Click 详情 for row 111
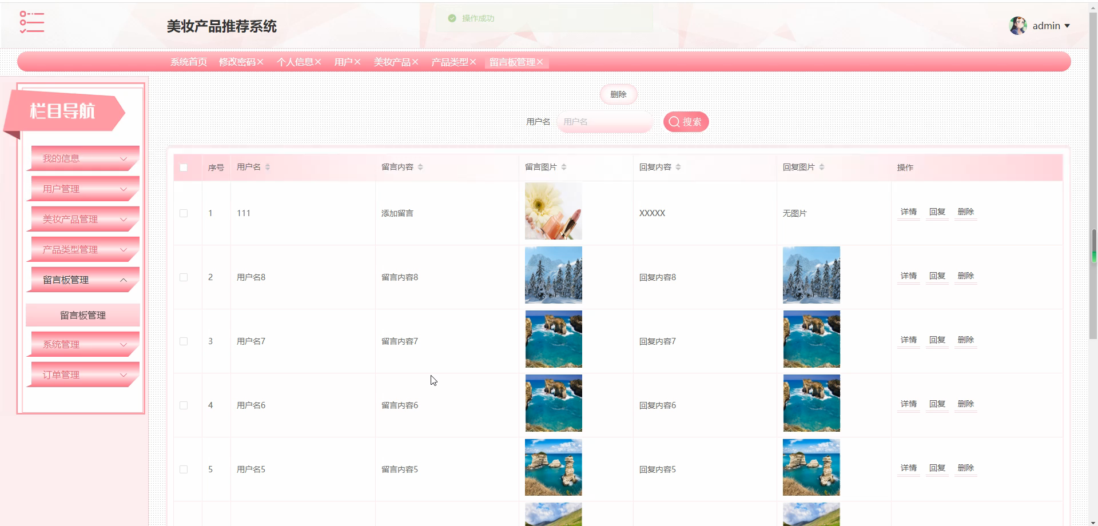1098x526 pixels. 909,212
